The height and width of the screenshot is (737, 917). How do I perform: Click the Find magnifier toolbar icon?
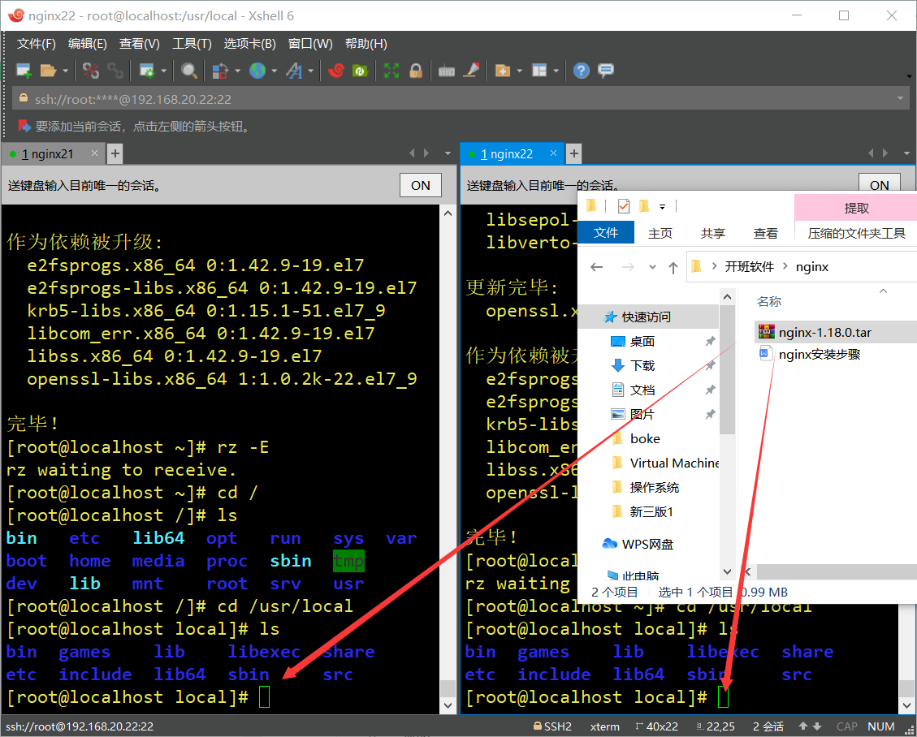[189, 71]
